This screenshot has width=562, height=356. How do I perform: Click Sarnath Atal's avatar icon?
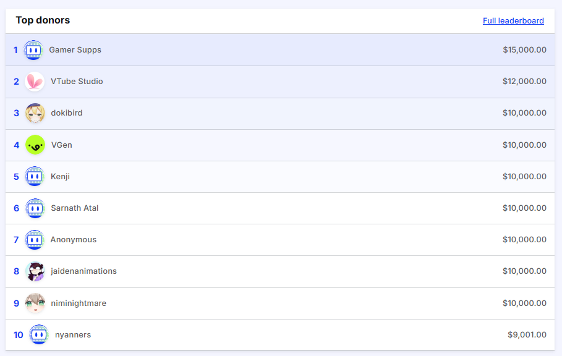[35, 208]
